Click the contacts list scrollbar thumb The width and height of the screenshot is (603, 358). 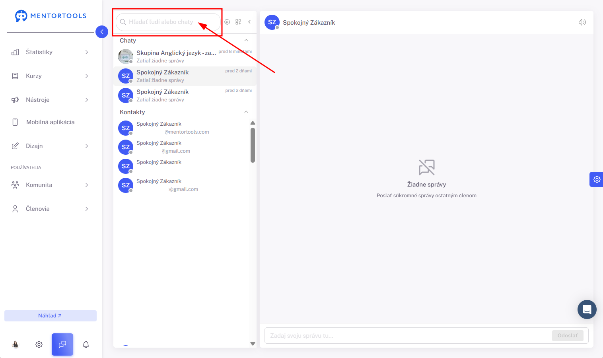click(x=253, y=145)
